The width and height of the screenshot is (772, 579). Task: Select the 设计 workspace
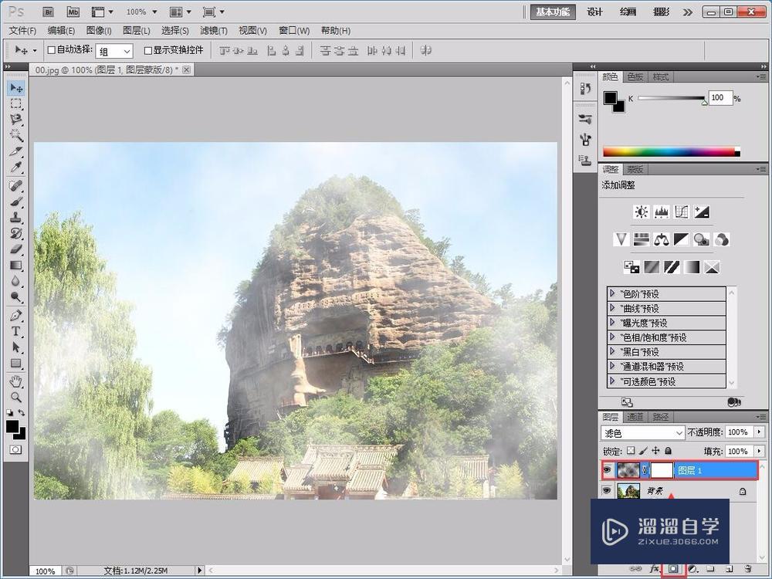click(x=594, y=12)
